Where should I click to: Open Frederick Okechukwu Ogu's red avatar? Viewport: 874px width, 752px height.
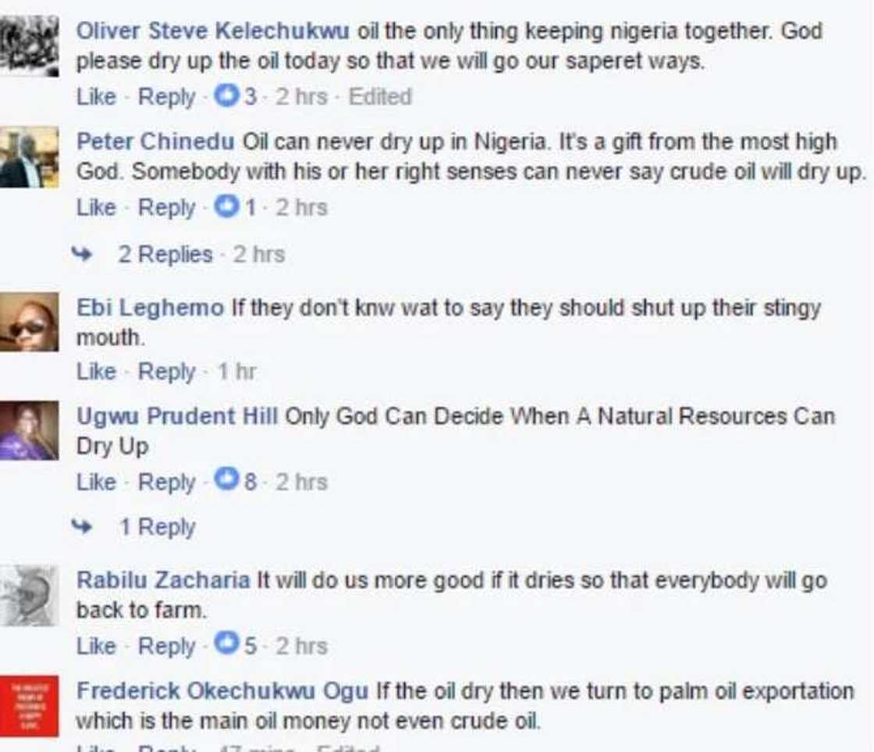coord(29,705)
